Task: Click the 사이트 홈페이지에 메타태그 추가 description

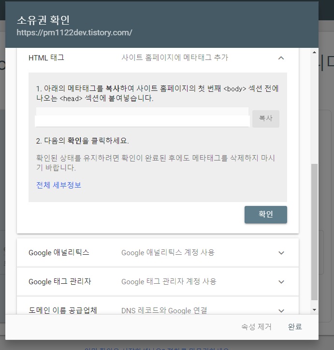Action: (x=174, y=58)
